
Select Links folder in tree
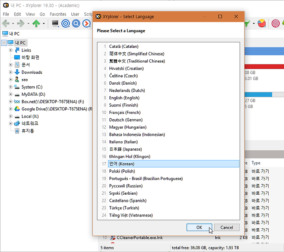pyautogui.click(x=26, y=50)
